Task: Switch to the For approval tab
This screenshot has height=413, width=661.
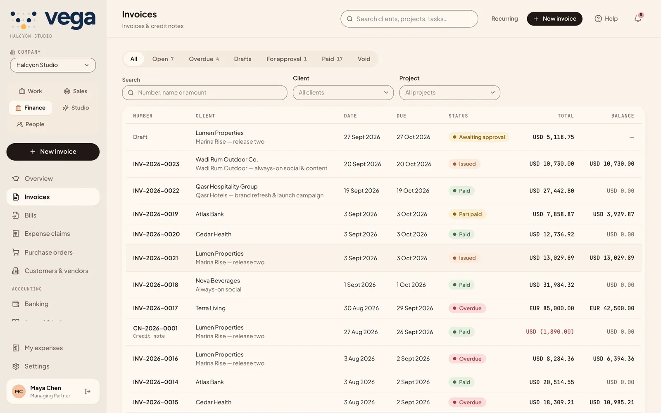Action: tap(286, 59)
